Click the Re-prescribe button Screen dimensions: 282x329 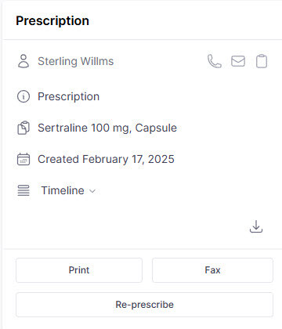[144, 305]
